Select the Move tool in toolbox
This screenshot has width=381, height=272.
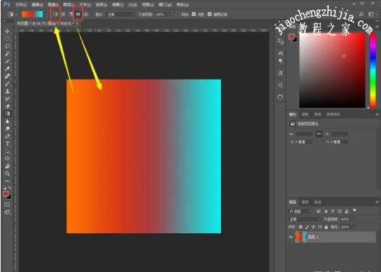point(7,31)
